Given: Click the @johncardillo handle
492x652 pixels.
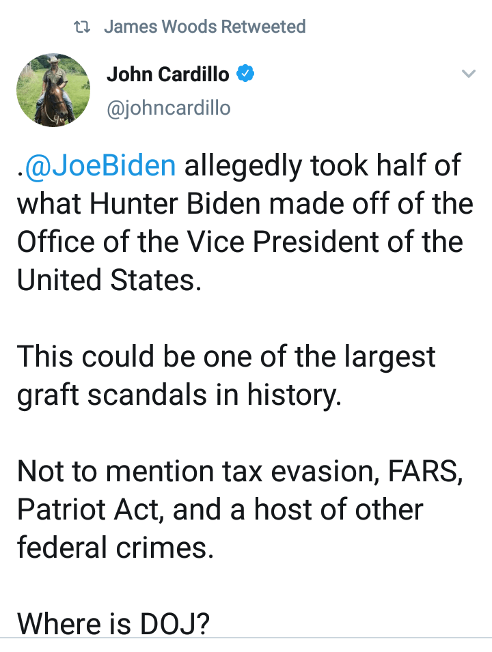Looking at the screenshot, I should (x=168, y=108).
